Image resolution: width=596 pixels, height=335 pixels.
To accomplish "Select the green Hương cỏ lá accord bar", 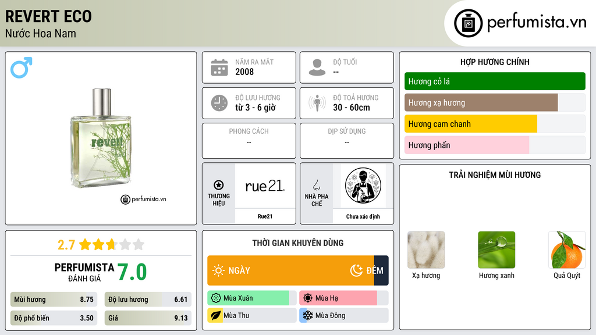I will click(495, 81).
